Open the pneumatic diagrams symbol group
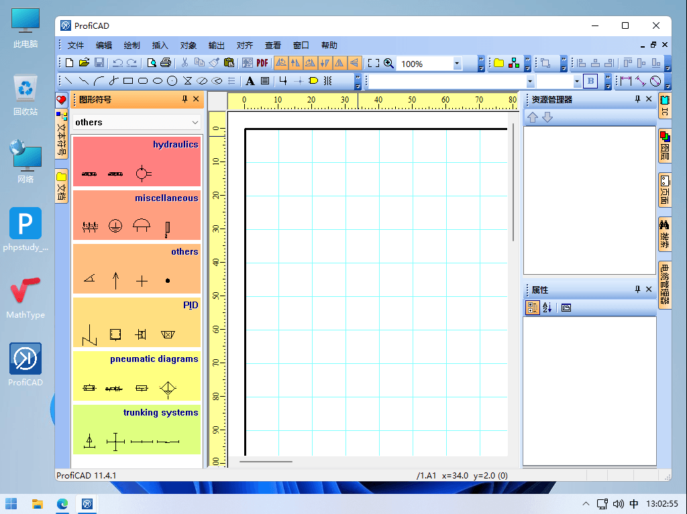Viewport: 687px width, 514px height. [137, 376]
